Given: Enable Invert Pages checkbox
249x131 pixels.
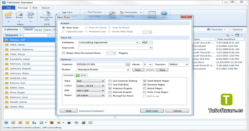Looking at the screenshot, I should click(x=144, y=88).
